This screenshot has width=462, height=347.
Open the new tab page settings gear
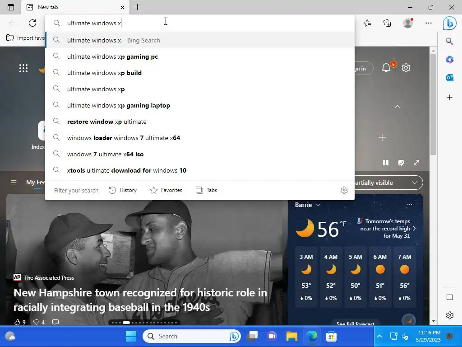(x=406, y=68)
